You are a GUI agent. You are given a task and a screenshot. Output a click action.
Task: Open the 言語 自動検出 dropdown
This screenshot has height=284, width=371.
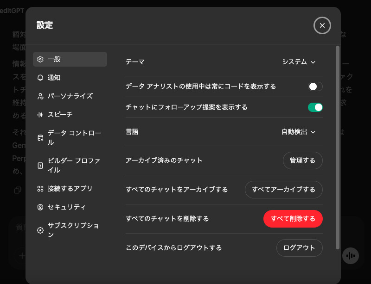(x=299, y=132)
